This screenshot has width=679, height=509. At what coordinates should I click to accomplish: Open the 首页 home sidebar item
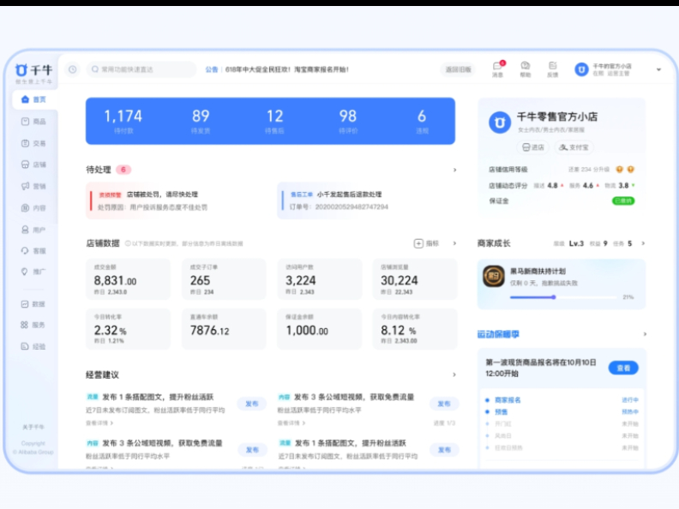coord(34,99)
